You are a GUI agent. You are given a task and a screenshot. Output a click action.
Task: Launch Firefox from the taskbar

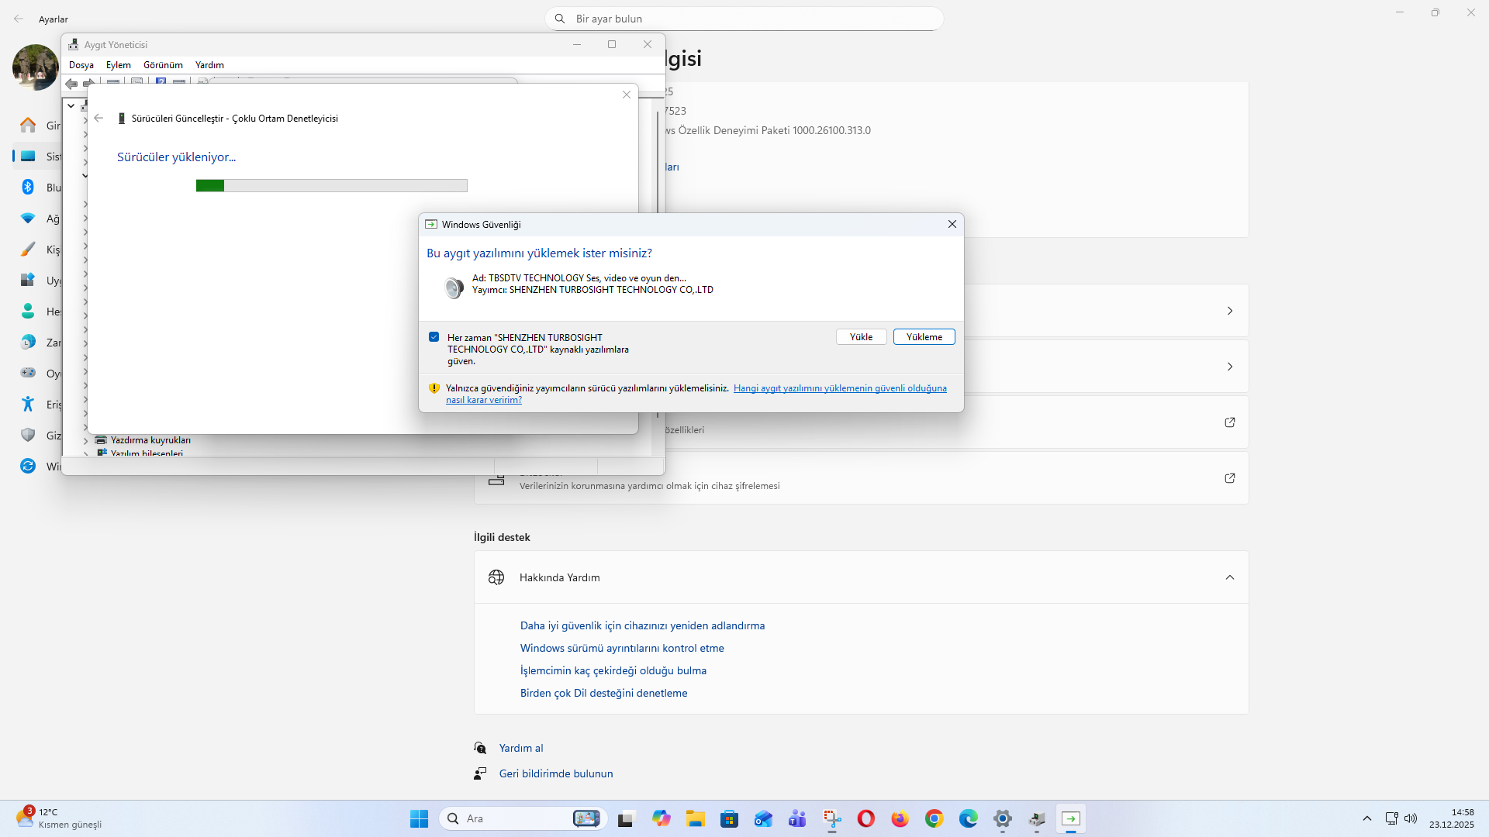(900, 818)
